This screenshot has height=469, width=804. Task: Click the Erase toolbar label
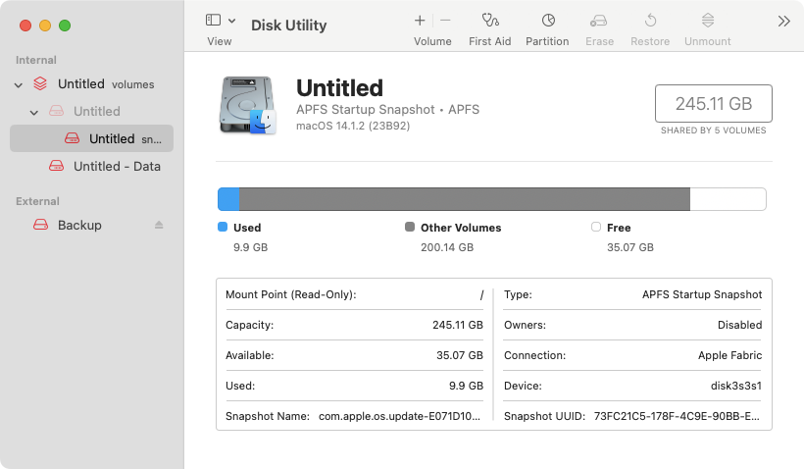click(x=599, y=41)
